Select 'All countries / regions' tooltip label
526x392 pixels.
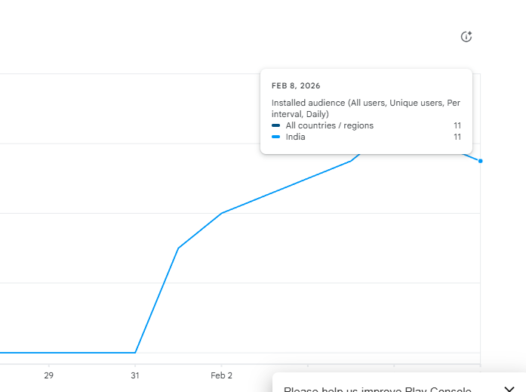(329, 125)
